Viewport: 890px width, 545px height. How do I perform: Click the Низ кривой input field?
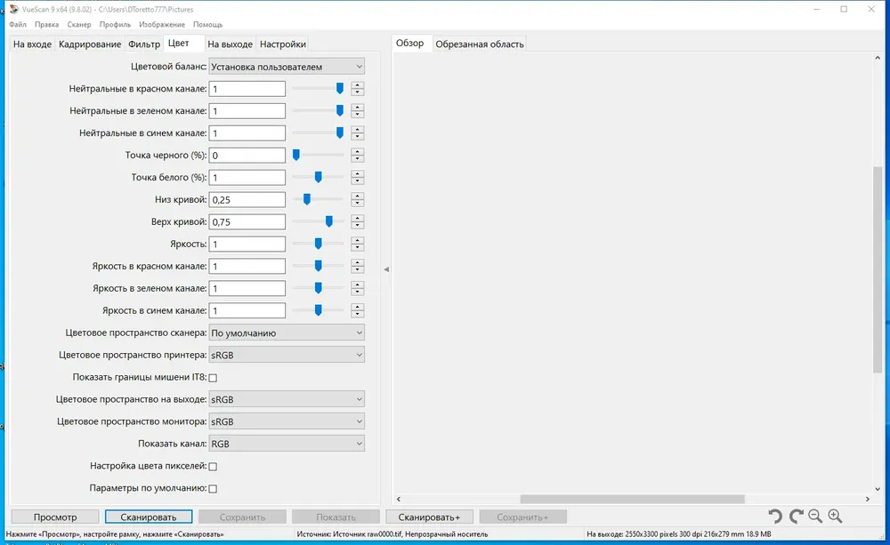pos(247,199)
